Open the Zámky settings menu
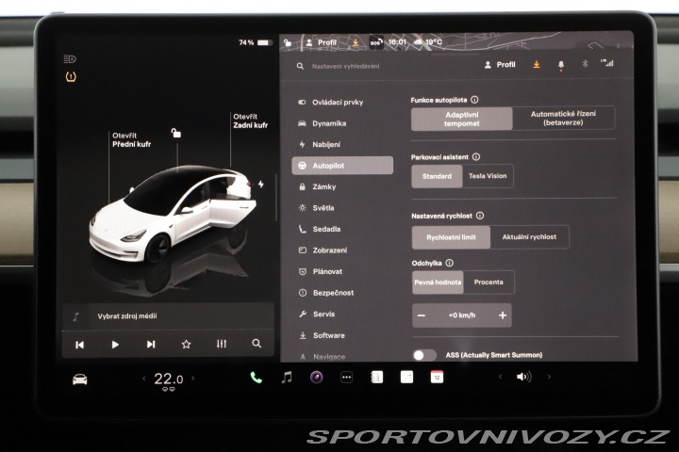 point(317,186)
